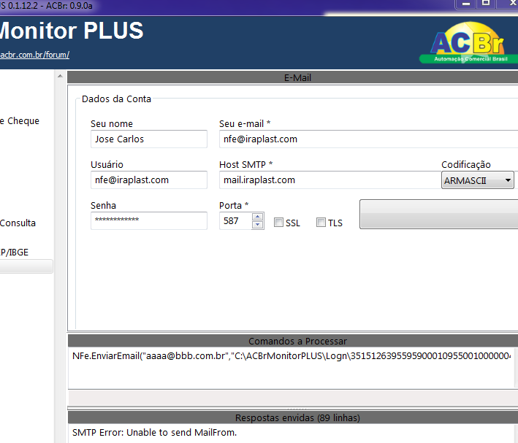Screen dimensions: 518x443
Task: Open the acbr.com.br/forum/ link
Action: [x=34, y=55]
